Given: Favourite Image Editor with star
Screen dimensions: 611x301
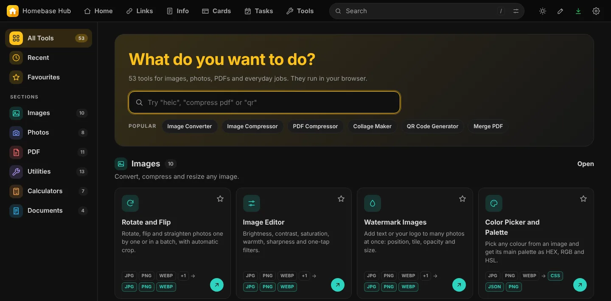Looking at the screenshot, I should click(x=341, y=199).
